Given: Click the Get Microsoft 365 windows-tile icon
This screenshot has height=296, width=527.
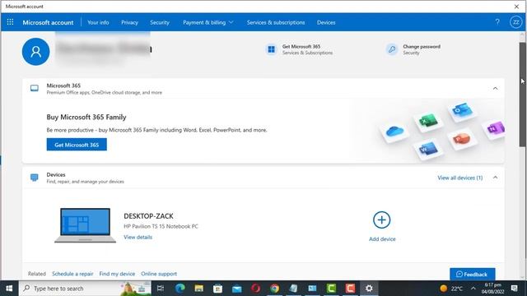Looking at the screenshot, I should coord(271,49).
